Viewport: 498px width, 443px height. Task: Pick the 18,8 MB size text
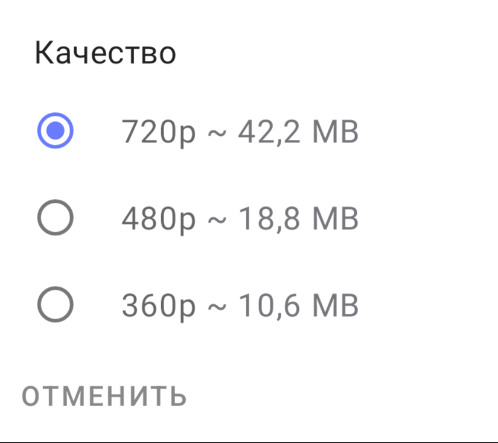point(298,219)
